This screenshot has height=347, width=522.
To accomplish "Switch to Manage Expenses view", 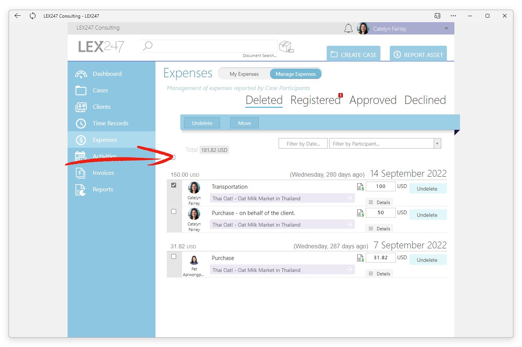I will click(296, 74).
